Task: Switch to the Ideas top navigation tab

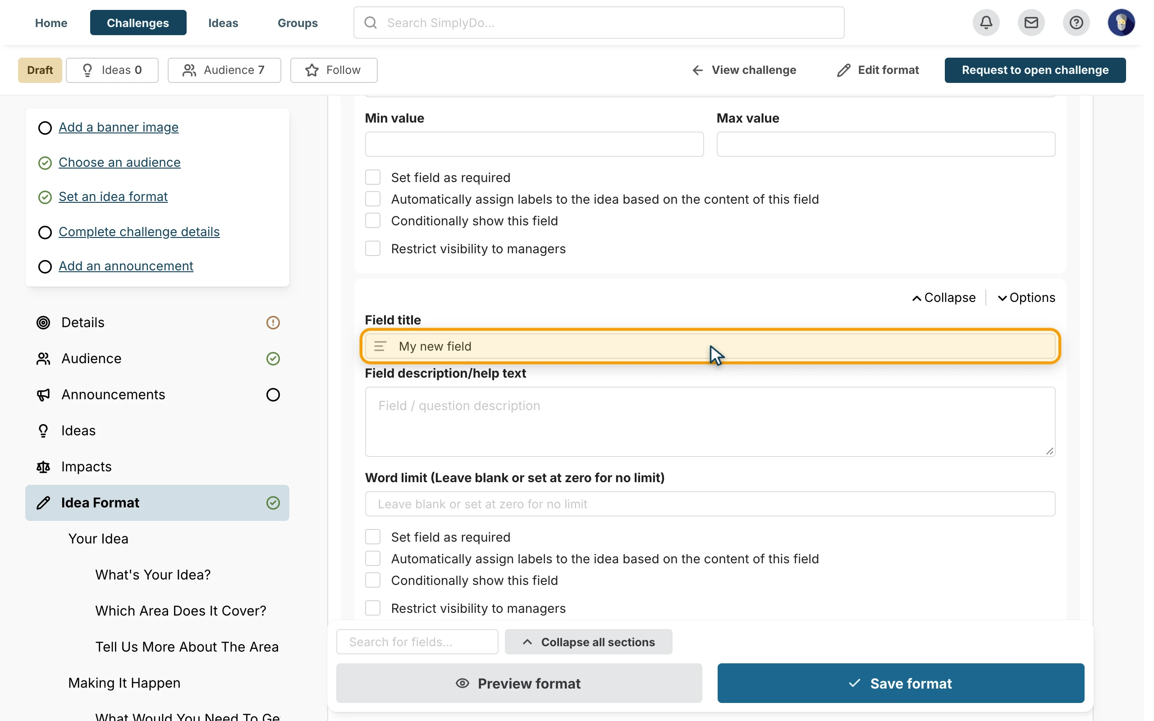Action: tap(223, 23)
